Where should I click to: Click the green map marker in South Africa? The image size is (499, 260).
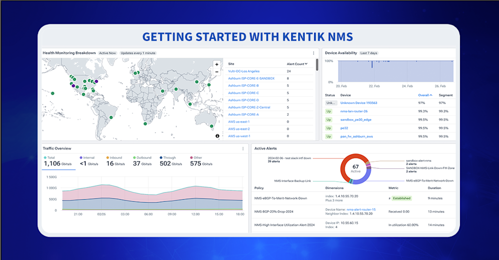pyautogui.click(x=145, y=124)
